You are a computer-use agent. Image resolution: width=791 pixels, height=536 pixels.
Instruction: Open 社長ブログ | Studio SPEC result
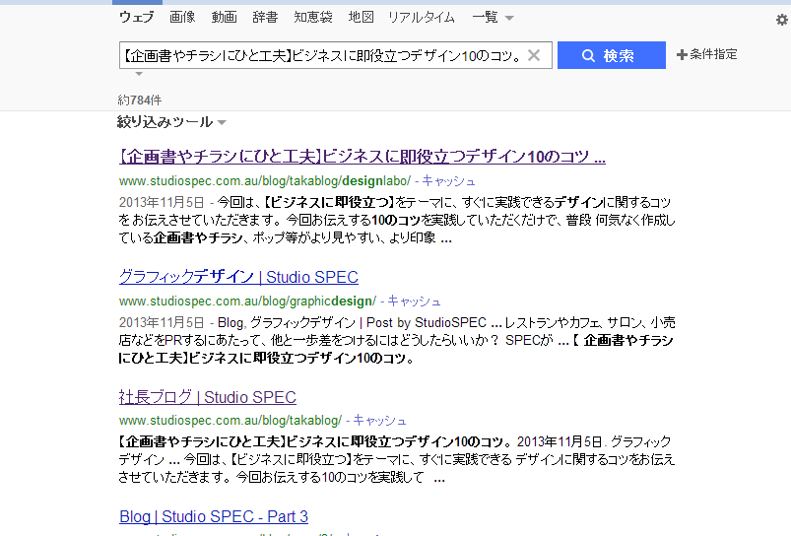(x=207, y=397)
